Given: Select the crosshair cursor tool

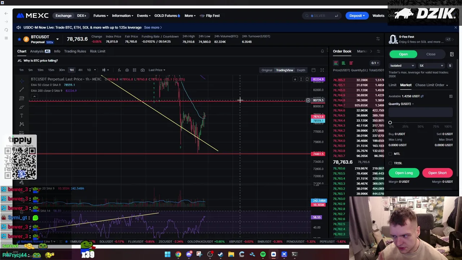Looking at the screenshot, I should pyautogui.click(x=22, y=81).
